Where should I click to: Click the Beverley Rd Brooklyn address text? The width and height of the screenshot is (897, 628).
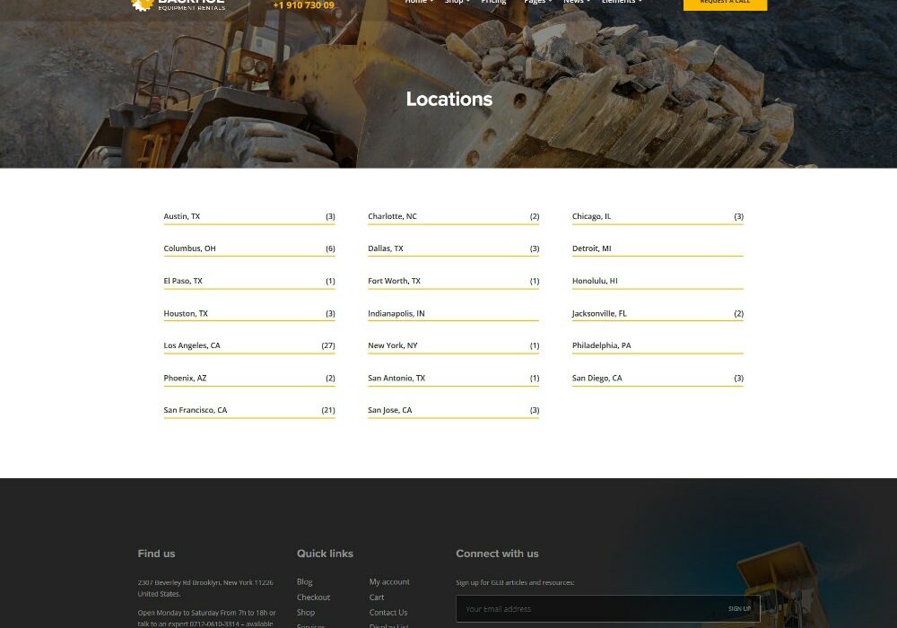point(205,588)
